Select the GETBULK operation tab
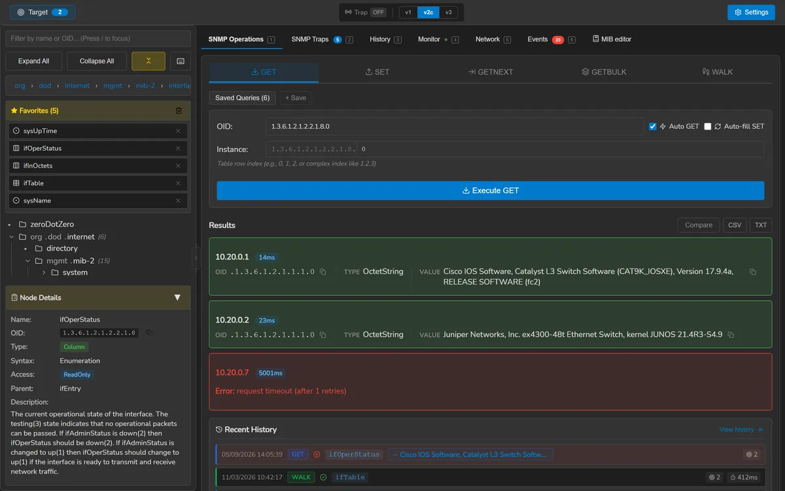The image size is (785, 491). click(604, 72)
